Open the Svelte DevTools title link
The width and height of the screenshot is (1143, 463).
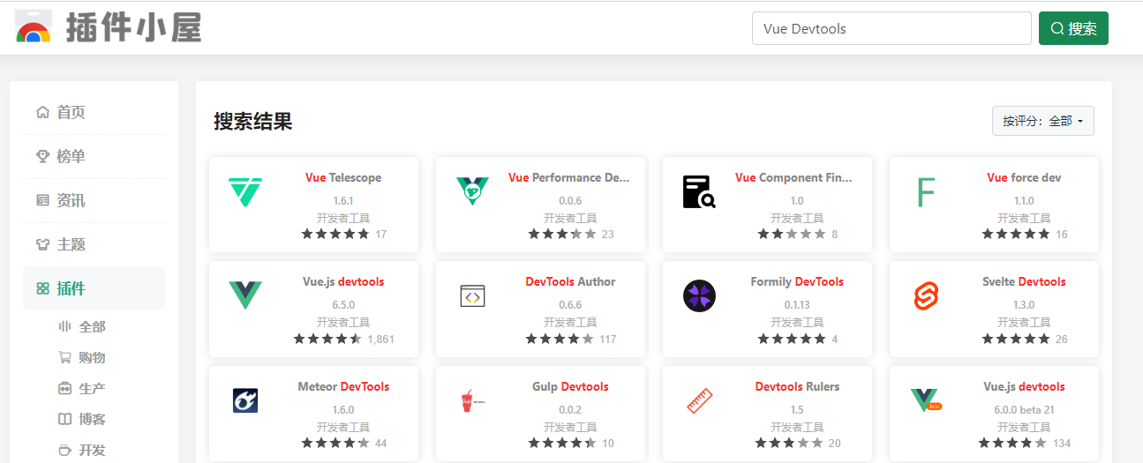pos(1024,281)
